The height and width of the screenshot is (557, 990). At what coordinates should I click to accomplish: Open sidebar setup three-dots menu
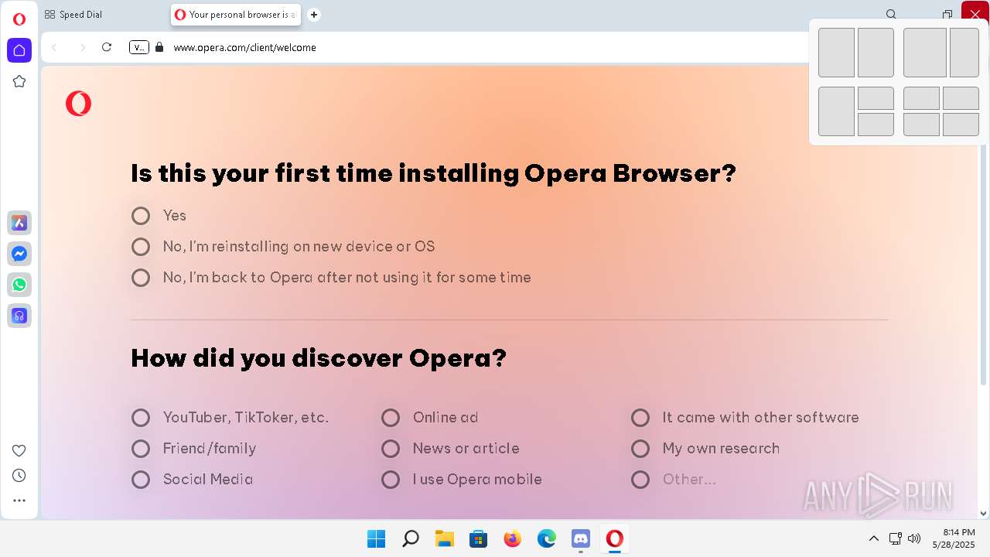tap(19, 501)
